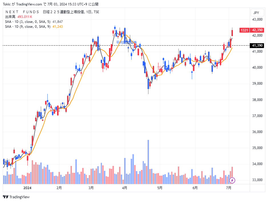Image resolution: width=268 pixels, height=202 pixels.
Task: Click the red 1321 ticker label
Action: tap(244, 30)
